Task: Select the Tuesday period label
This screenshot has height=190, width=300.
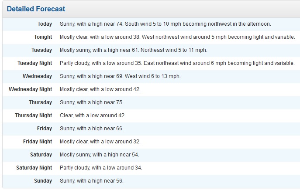Action: click(x=41, y=50)
